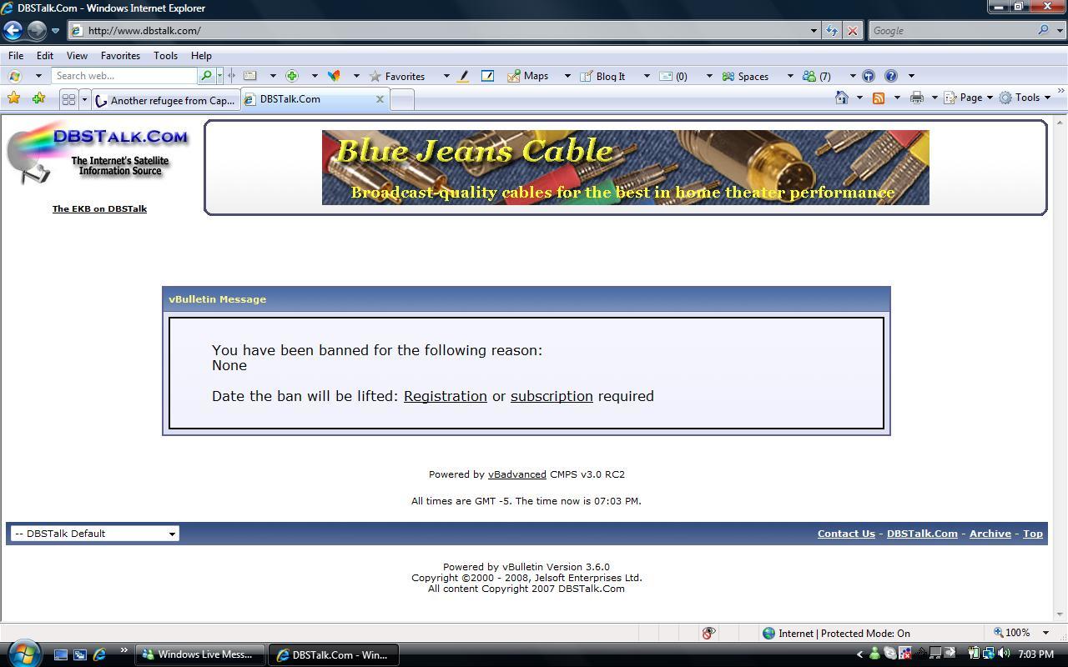Click the DBSTalk.Com footer link
1068x667 pixels.
click(x=922, y=534)
